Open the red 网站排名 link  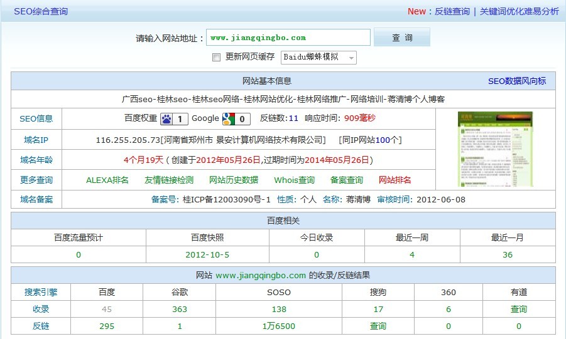395,180
